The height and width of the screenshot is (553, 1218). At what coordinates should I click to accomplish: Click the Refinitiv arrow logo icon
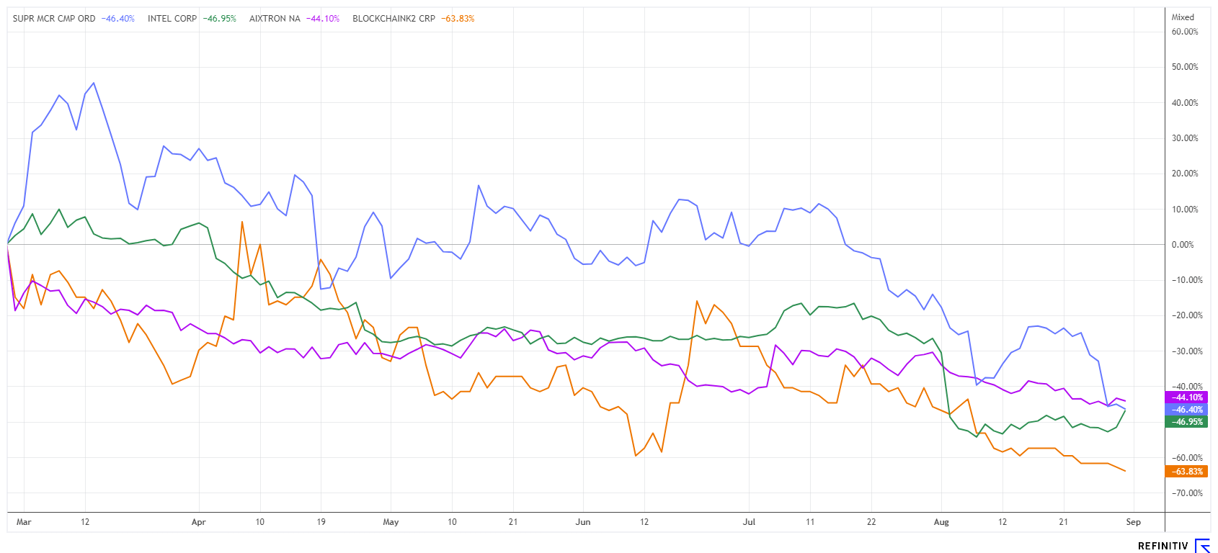click(x=1202, y=546)
